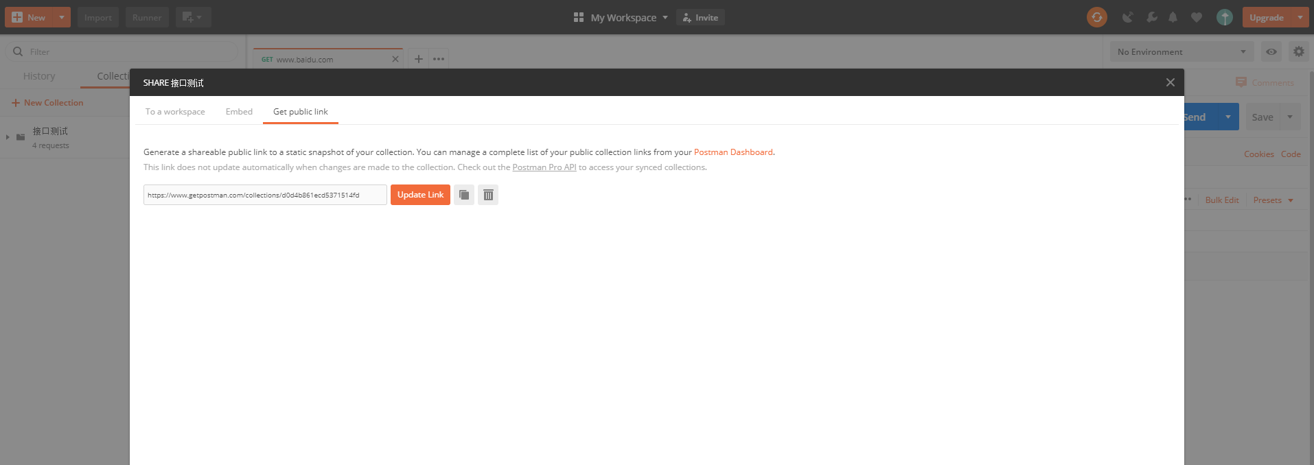Open the notifications bell icon
1314x465 pixels.
click(x=1173, y=17)
